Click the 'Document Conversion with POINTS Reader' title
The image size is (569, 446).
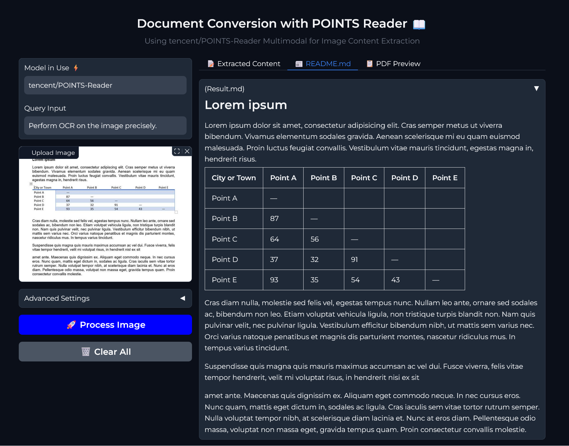tap(272, 24)
